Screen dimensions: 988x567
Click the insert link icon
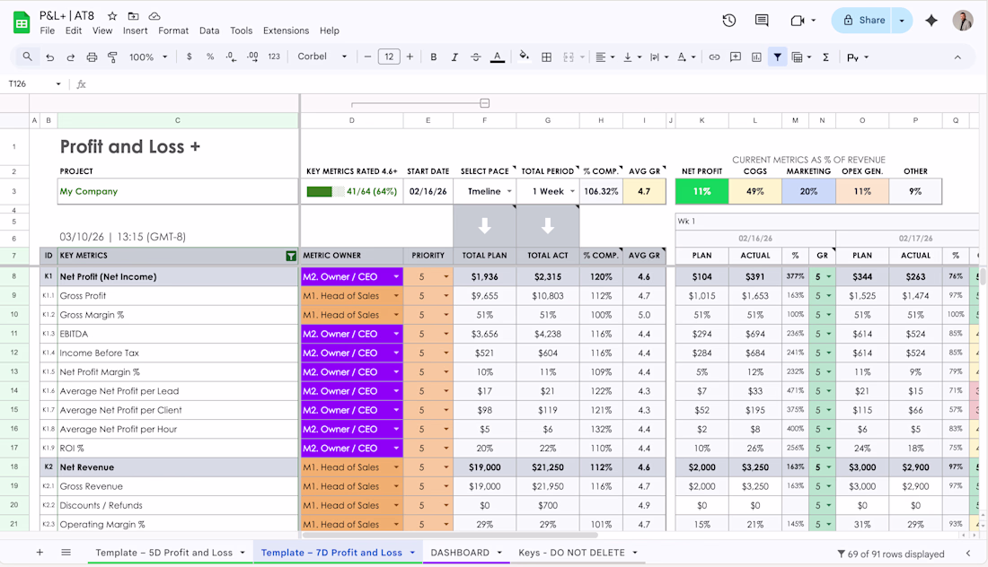coord(714,57)
